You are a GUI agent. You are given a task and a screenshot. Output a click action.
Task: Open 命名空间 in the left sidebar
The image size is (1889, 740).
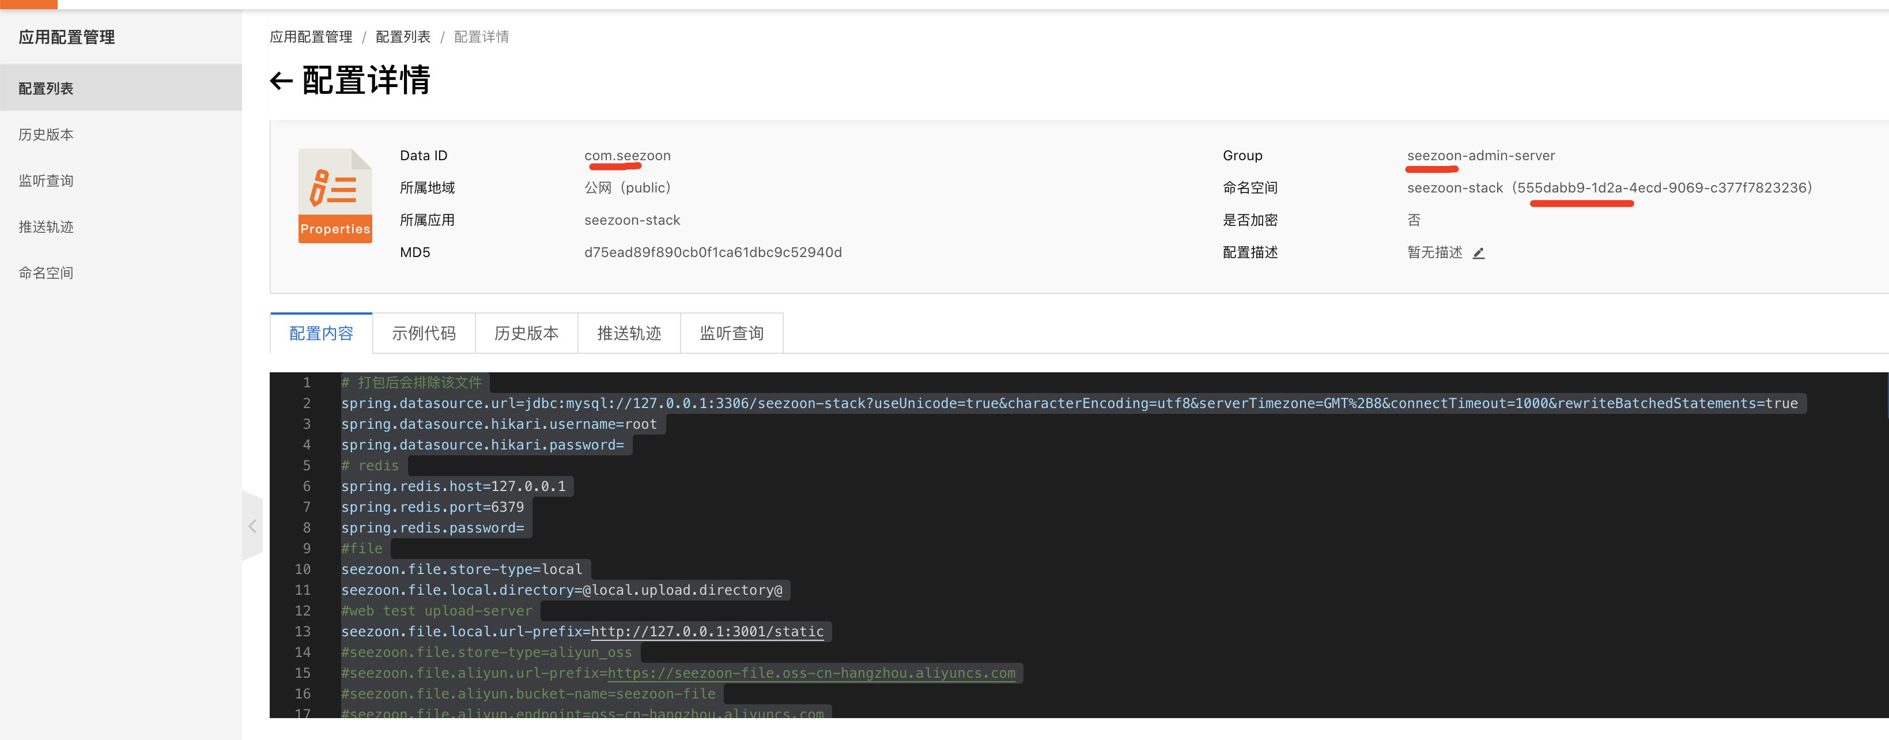click(46, 274)
